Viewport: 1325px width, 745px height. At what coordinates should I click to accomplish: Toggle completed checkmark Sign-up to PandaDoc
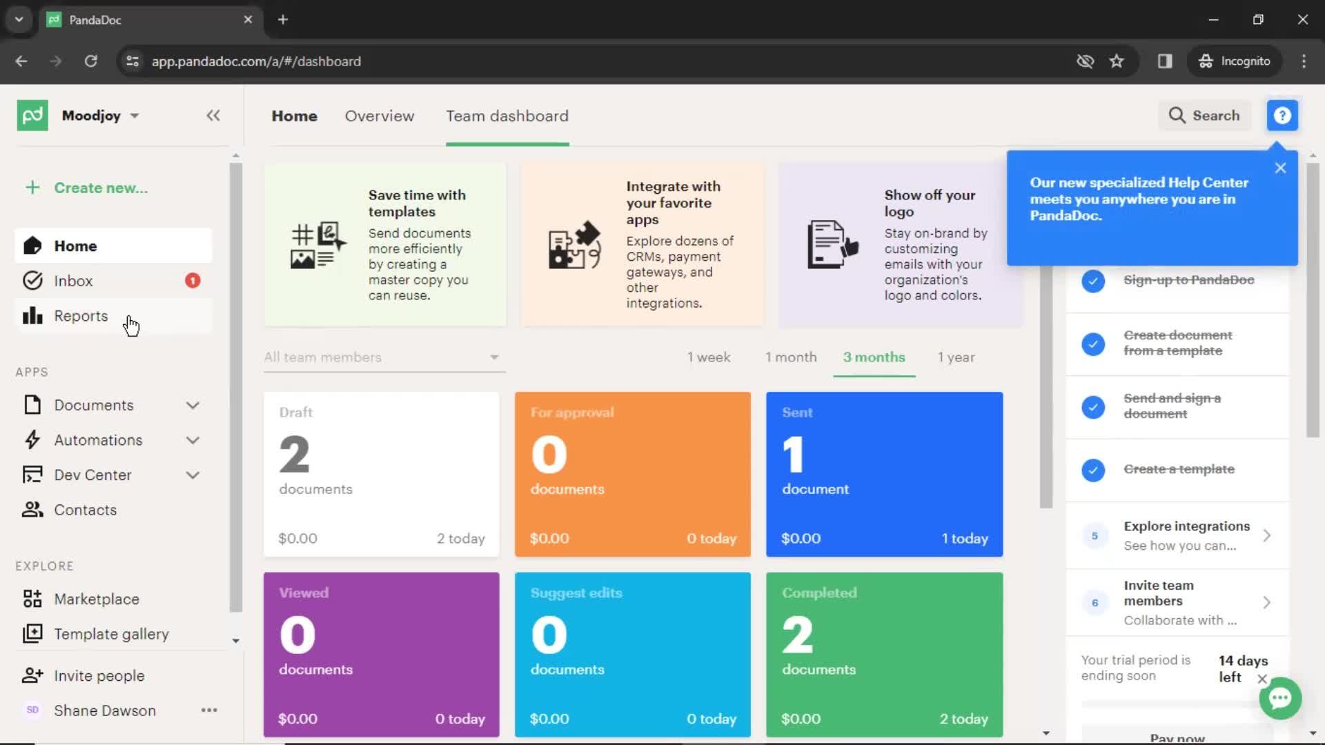tap(1094, 280)
